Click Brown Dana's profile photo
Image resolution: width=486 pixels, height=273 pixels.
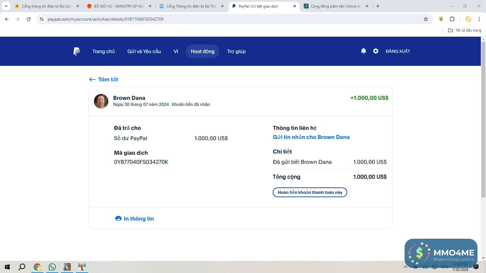click(101, 101)
